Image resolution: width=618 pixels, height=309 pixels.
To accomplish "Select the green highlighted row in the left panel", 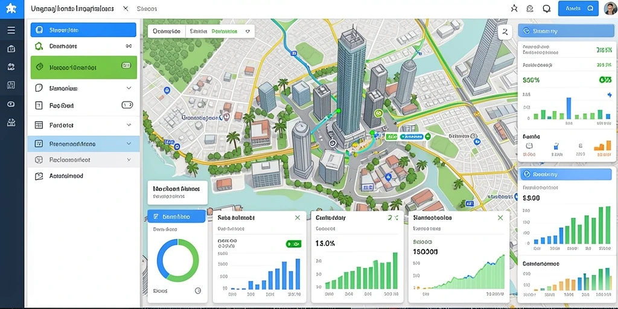I will coord(83,68).
